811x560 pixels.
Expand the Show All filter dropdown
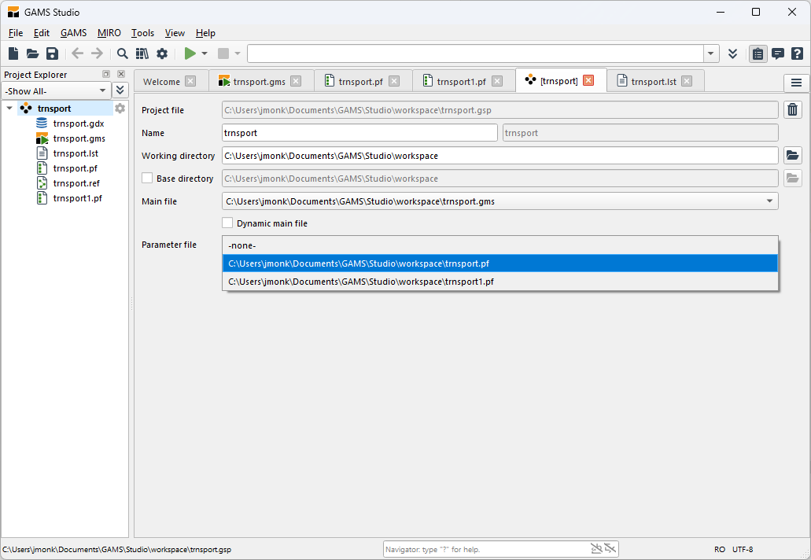(102, 90)
